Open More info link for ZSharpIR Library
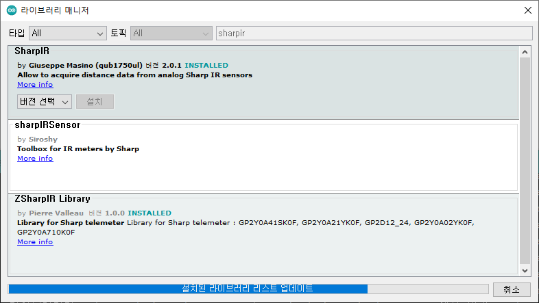 pos(35,242)
